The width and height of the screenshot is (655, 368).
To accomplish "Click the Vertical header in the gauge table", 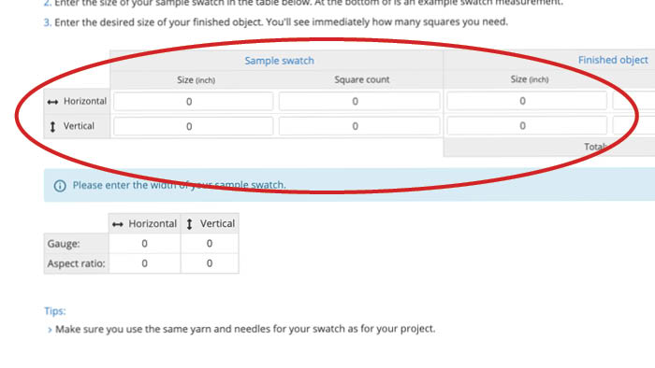I will tap(217, 224).
